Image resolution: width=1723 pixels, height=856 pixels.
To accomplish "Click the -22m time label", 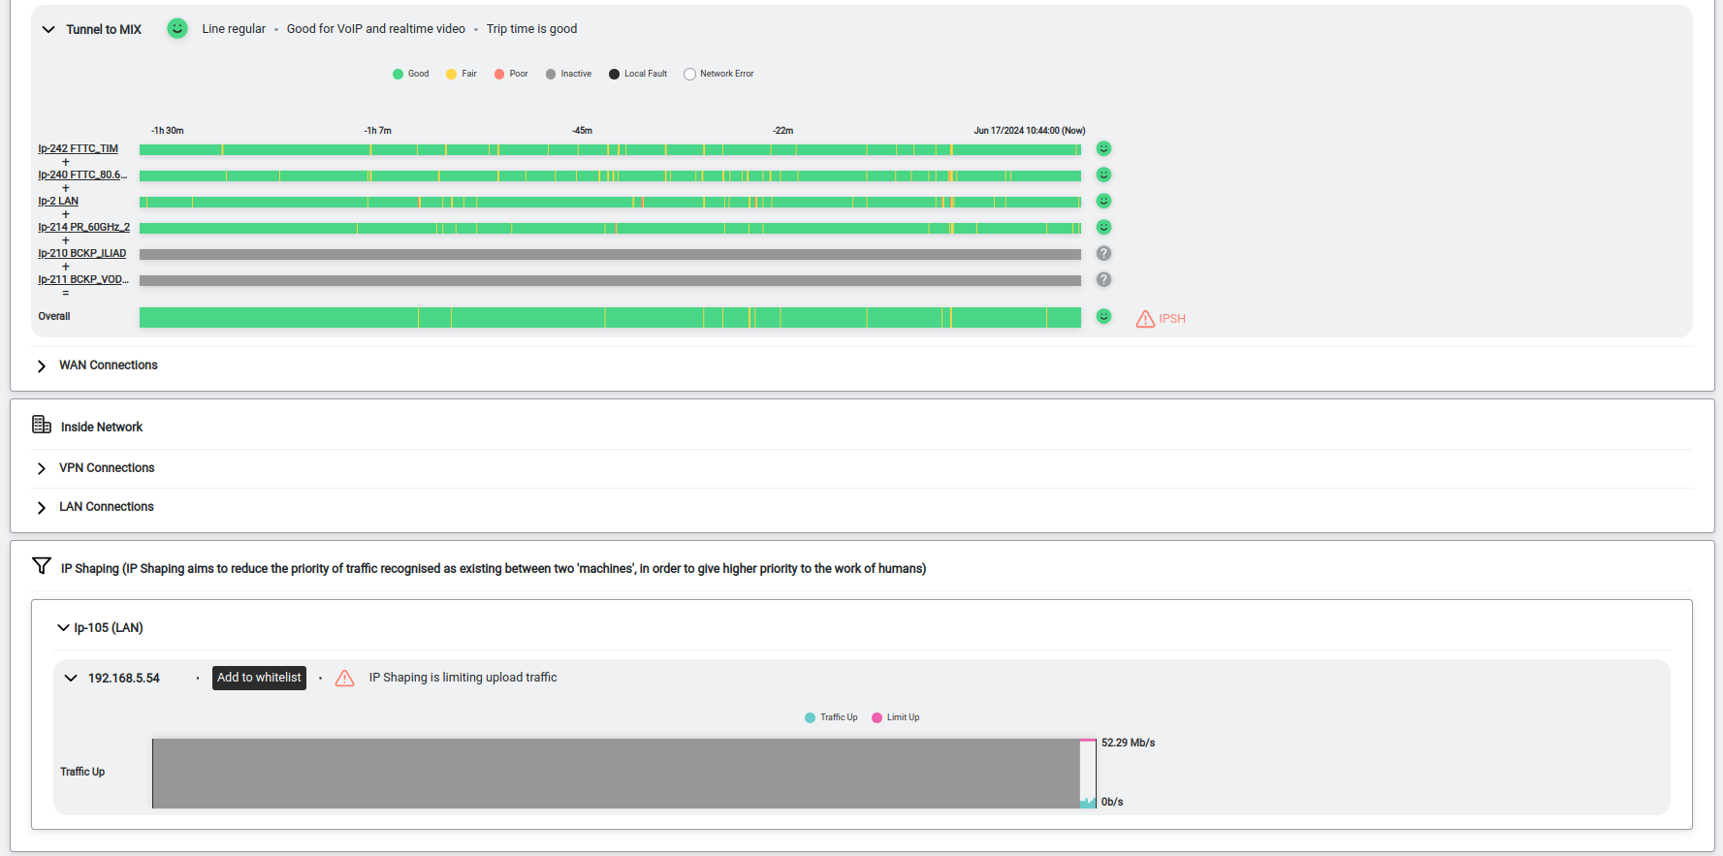I will coord(782,130).
